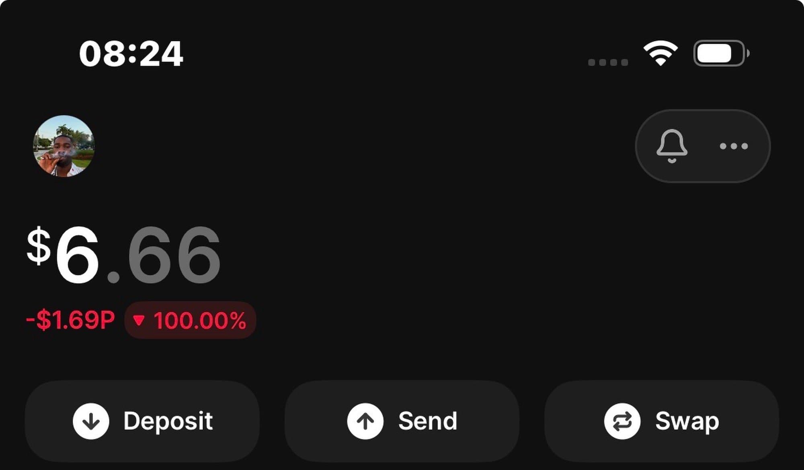Tap the profile avatar photo

click(64, 146)
